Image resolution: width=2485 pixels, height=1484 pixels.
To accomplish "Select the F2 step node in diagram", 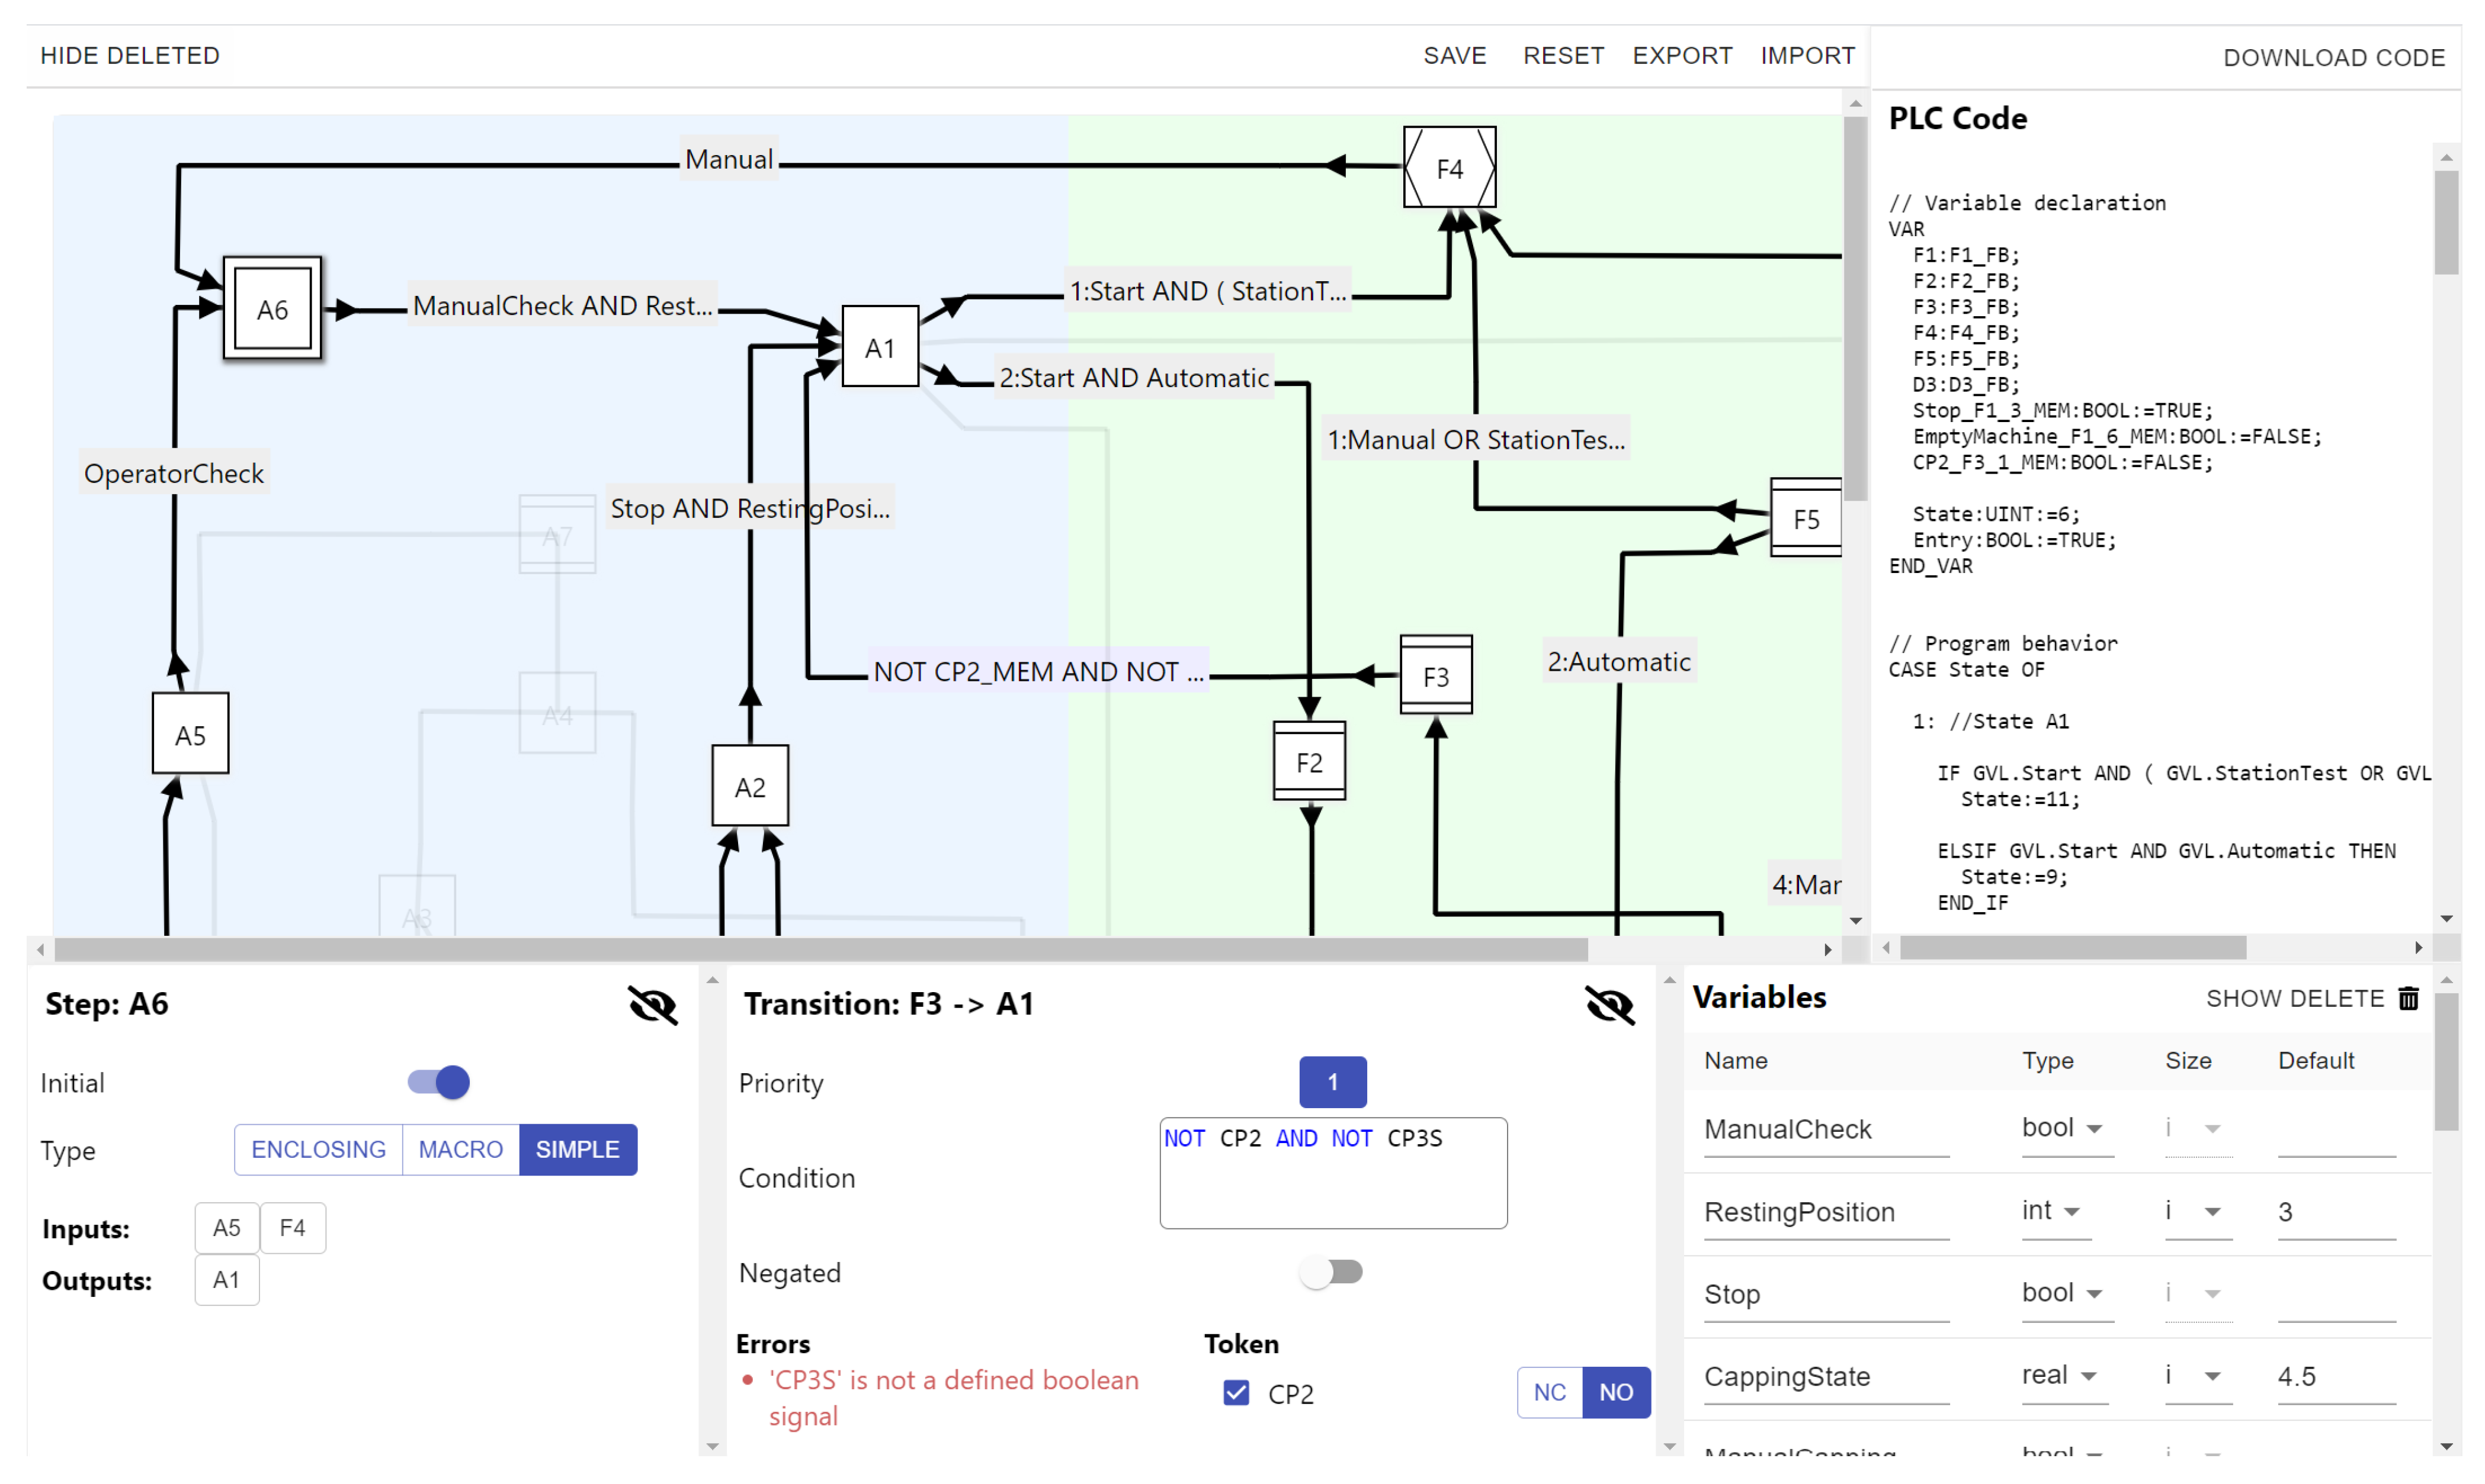I will [1309, 762].
